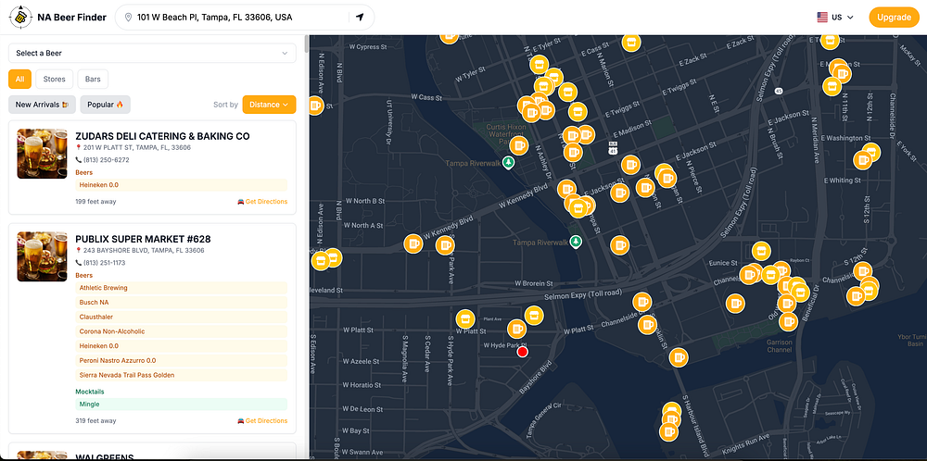Click beer marker near S Harbour Island Blvd waterfront
The height and width of the screenshot is (461, 927).
pyautogui.click(x=679, y=357)
